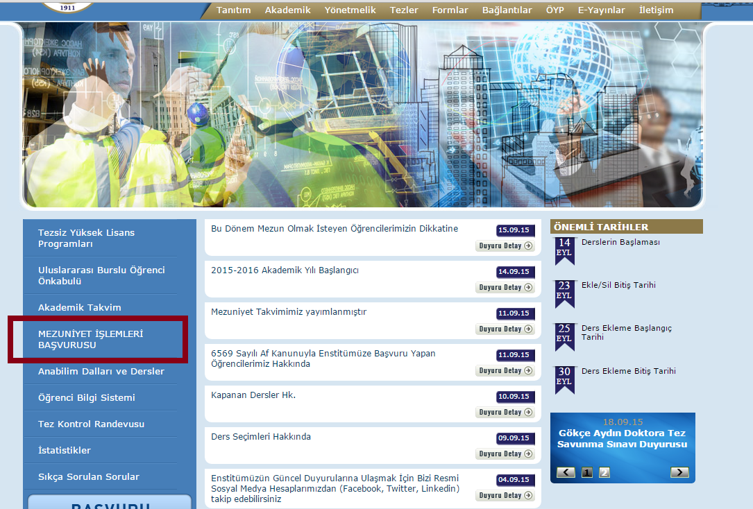Click the 23 EYL date badge
The height and width of the screenshot is (509, 753).
click(x=564, y=293)
